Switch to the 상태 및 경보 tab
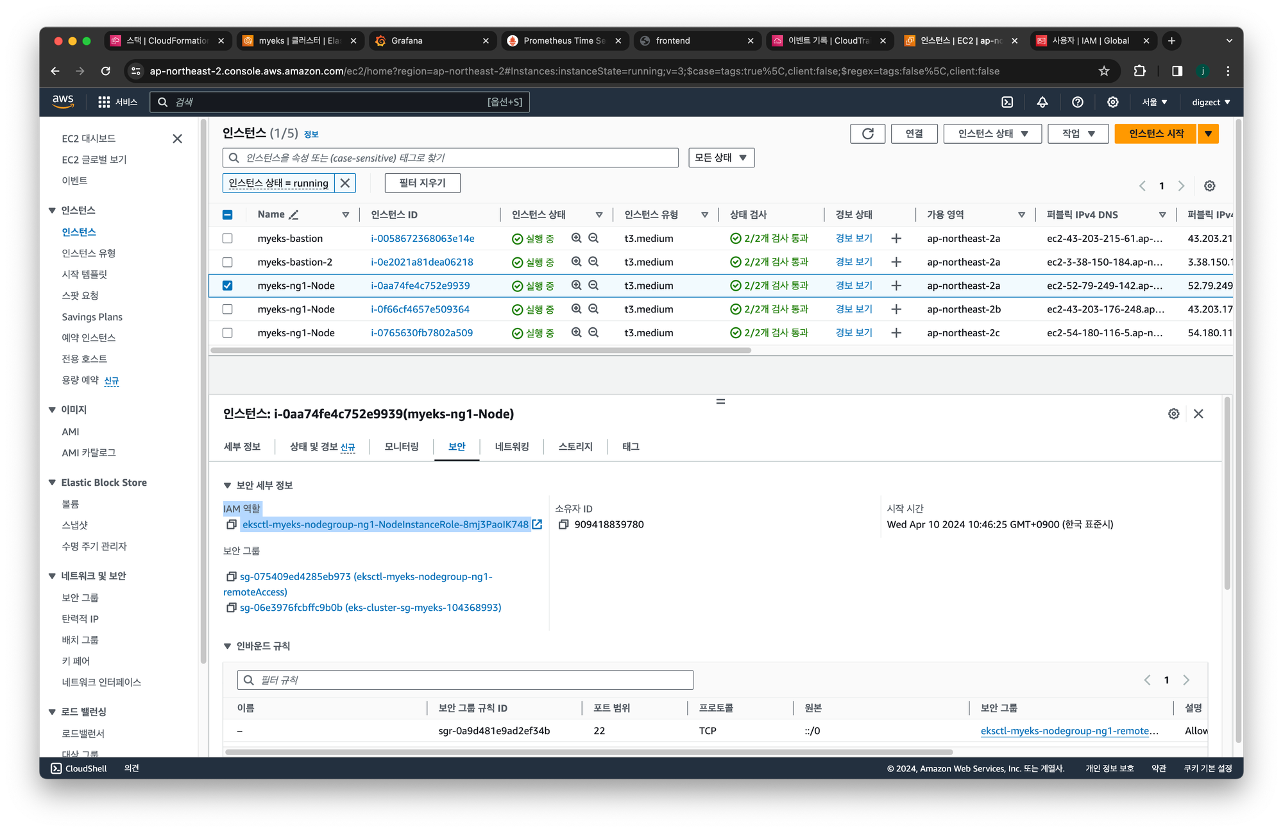The image size is (1283, 831). point(322,447)
